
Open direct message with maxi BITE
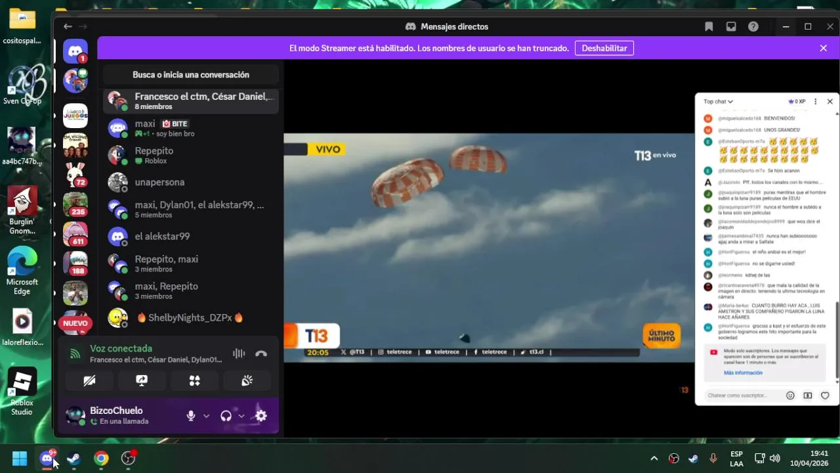[191, 128]
